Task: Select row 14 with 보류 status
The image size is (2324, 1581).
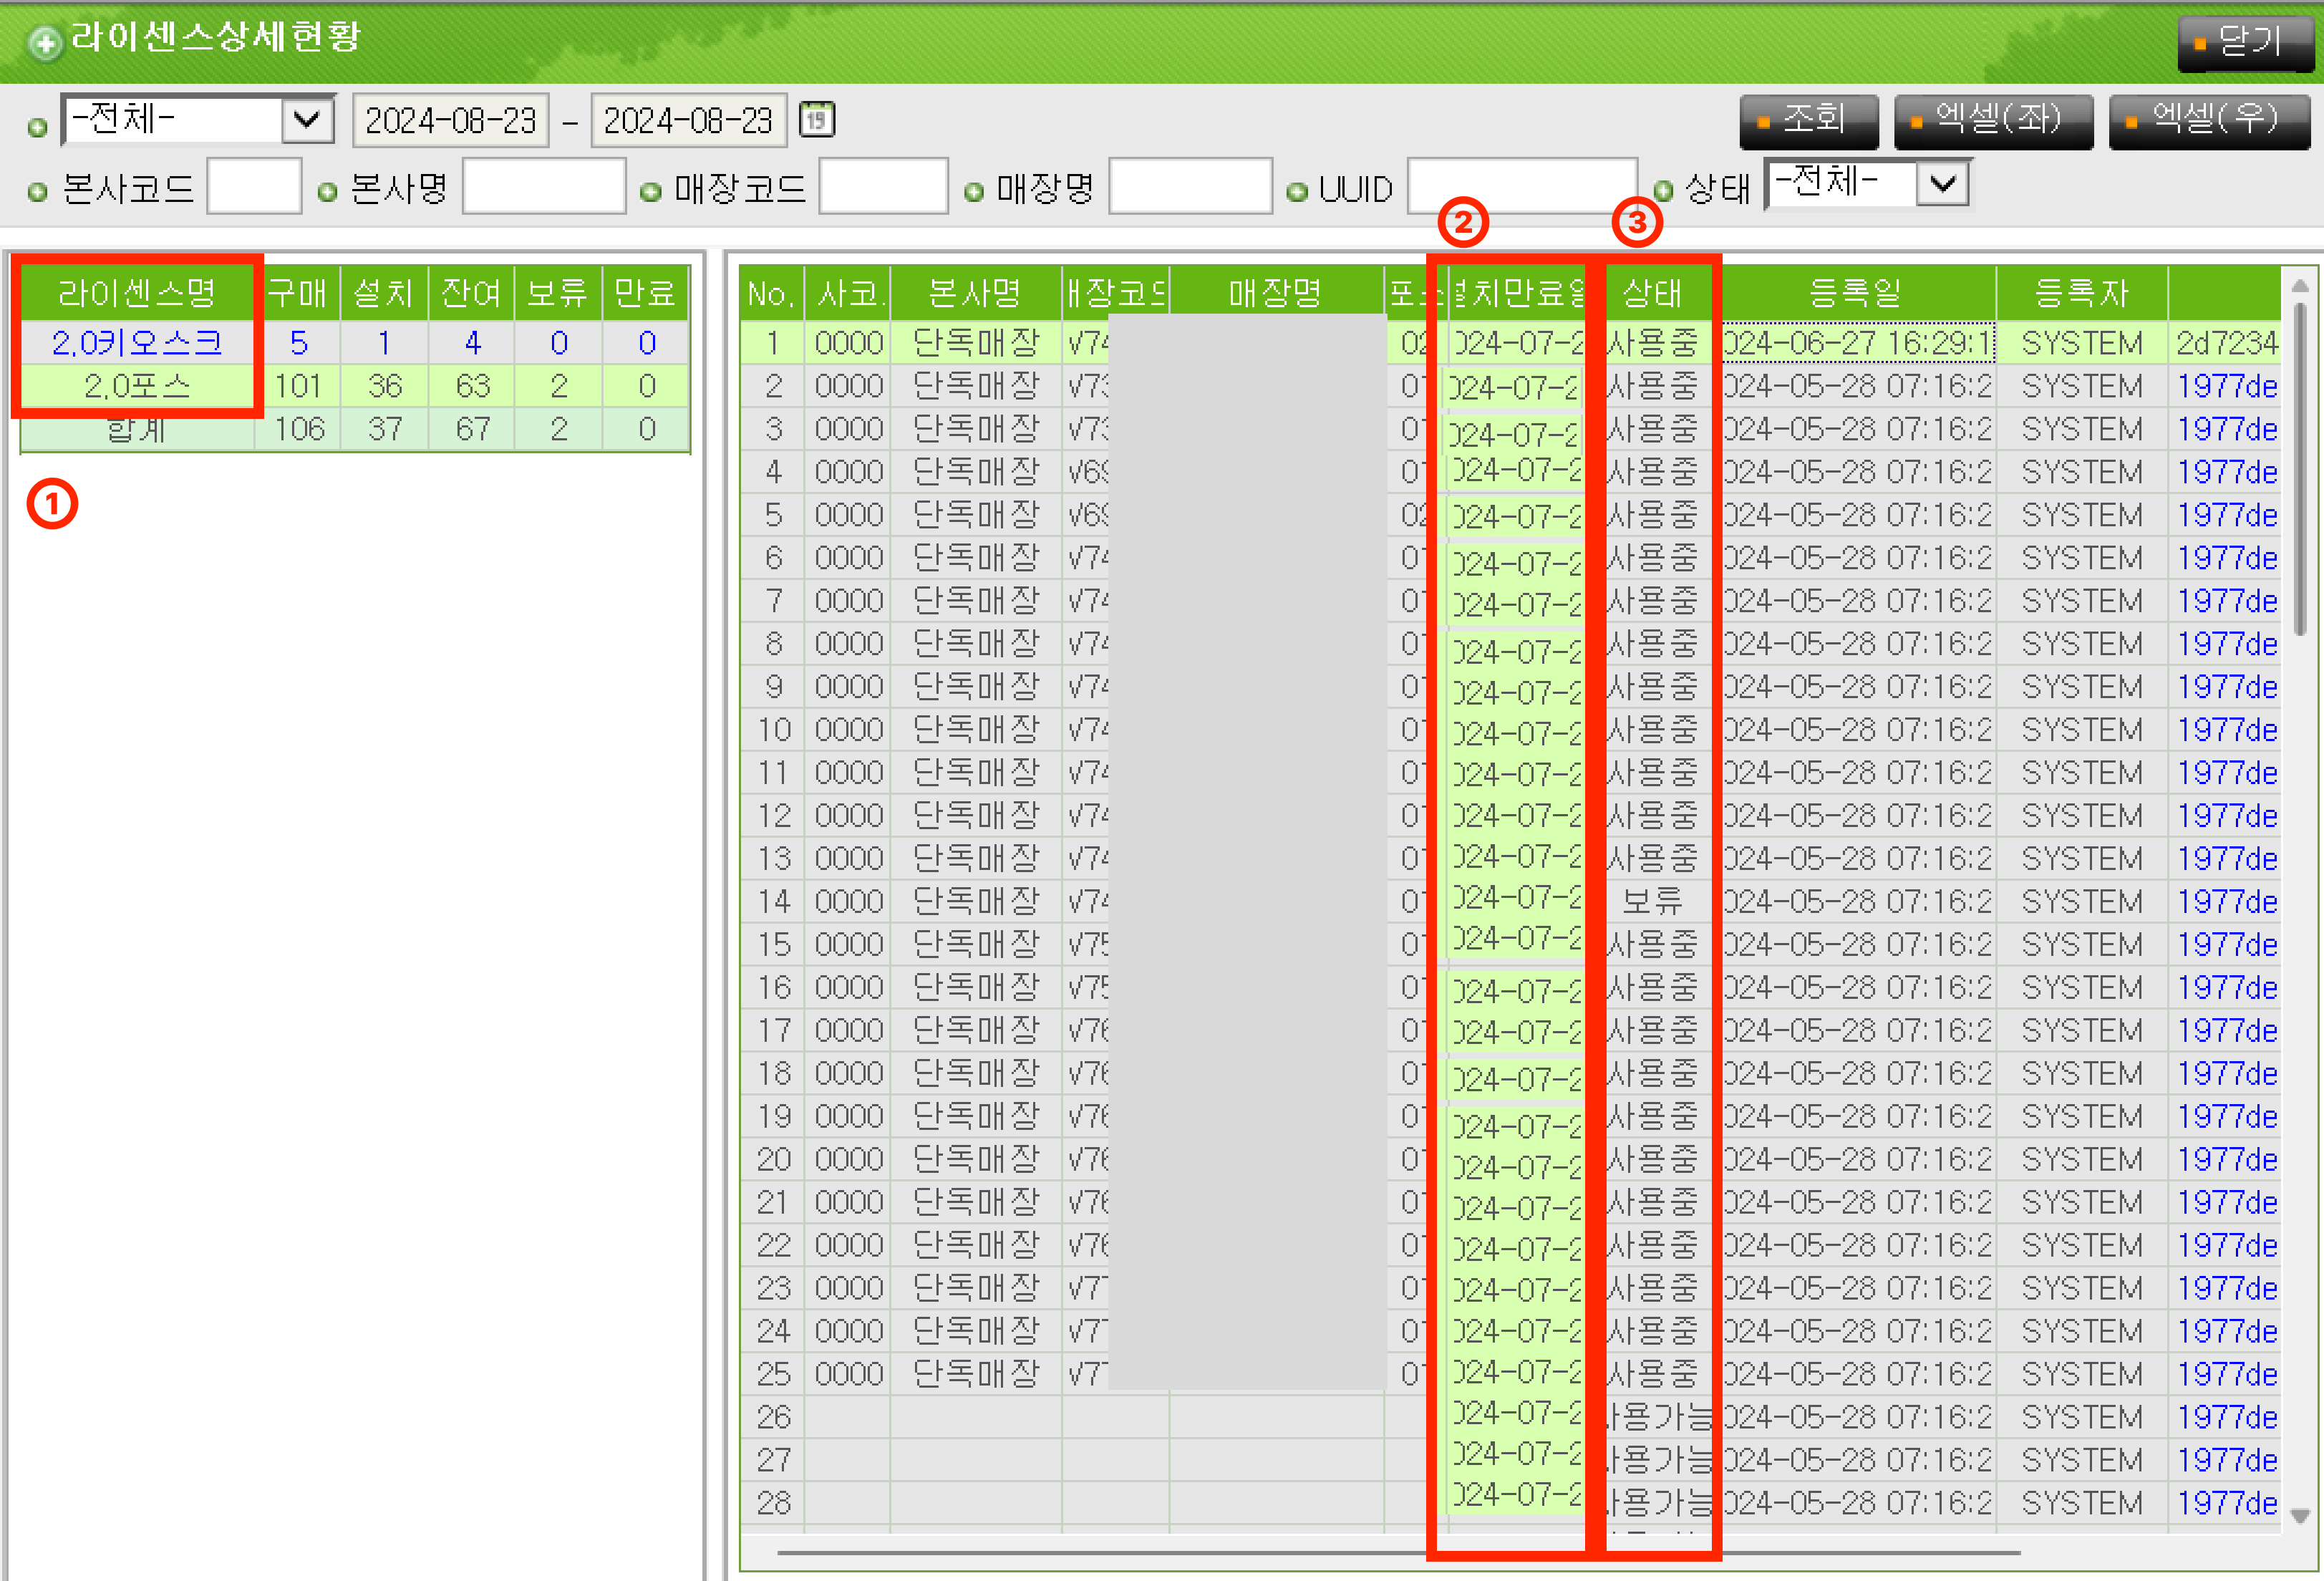Action: pyautogui.click(x=1652, y=901)
